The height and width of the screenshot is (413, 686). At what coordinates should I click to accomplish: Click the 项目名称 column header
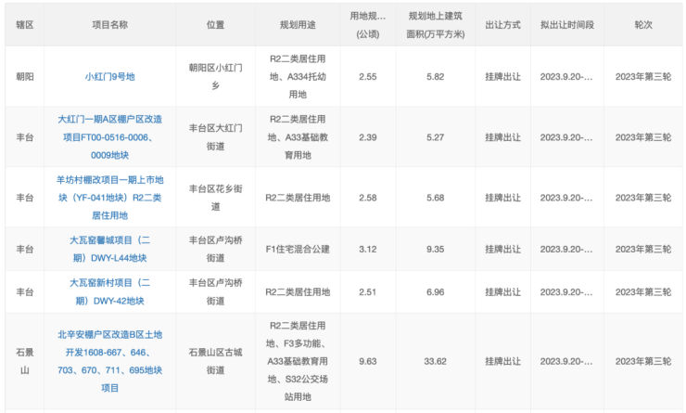pyautogui.click(x=109, y=25)
